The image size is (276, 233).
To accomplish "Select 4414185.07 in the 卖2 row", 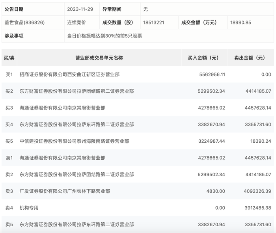I will 258,174.
